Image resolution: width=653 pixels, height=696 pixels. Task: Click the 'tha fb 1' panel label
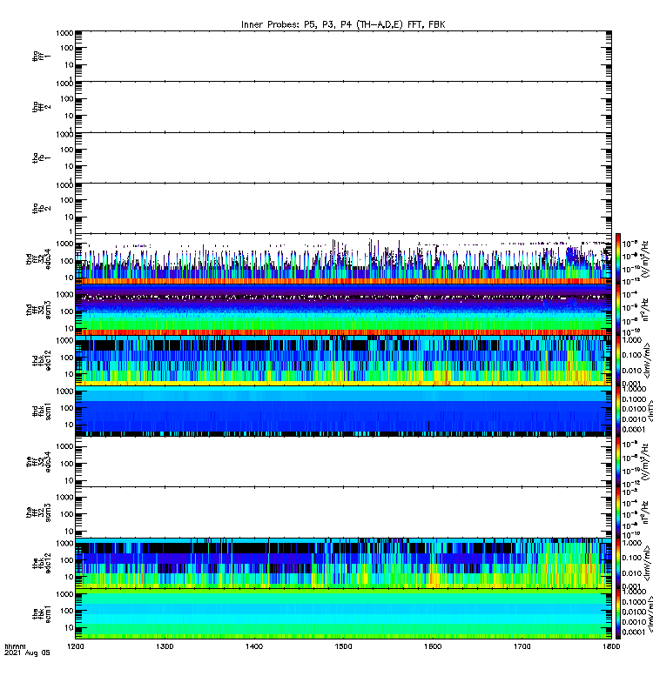point(41,157)
